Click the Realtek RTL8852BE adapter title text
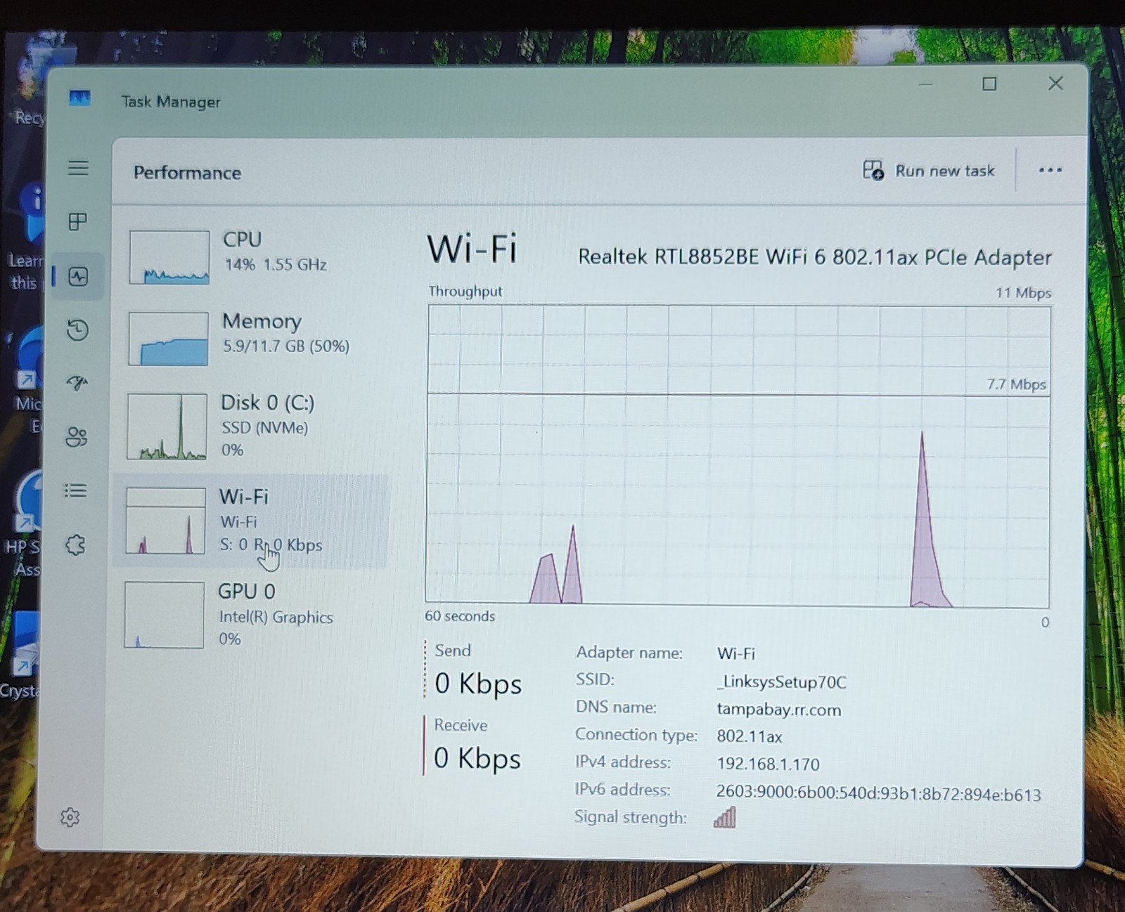1125x912 pixels. point(814,257)
